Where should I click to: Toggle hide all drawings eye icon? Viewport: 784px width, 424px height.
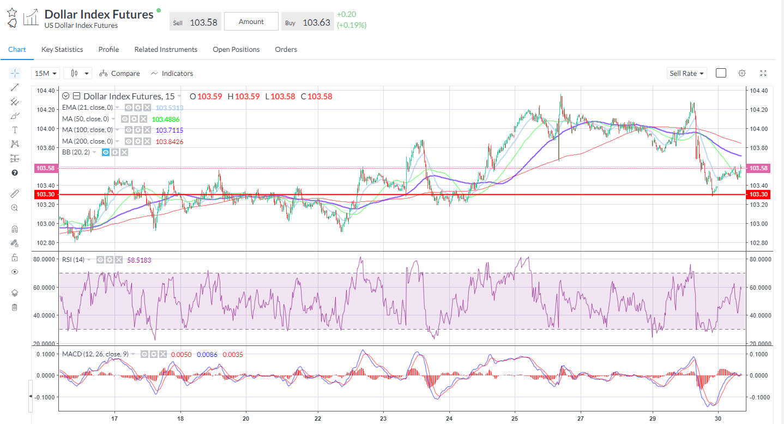15,272
